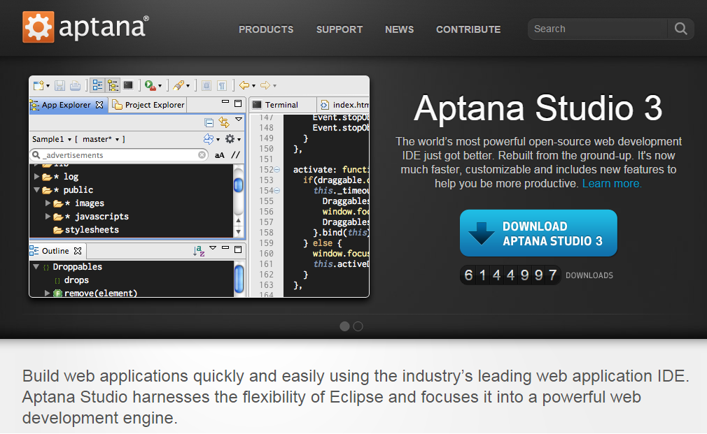
Task: Click the Aptana gear logo
Action: (x=38, y=27)
